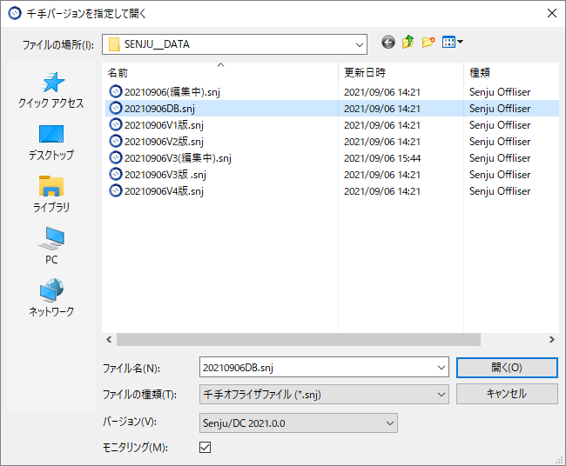Screen dimensions: 566x466
Task: Open Desktop (デスクトップ) location
Action: click(51, 143)
